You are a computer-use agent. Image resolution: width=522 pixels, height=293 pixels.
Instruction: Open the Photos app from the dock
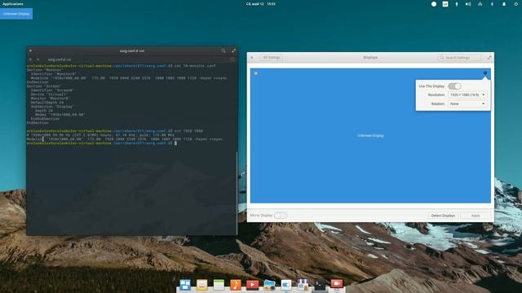pos(269,285)
